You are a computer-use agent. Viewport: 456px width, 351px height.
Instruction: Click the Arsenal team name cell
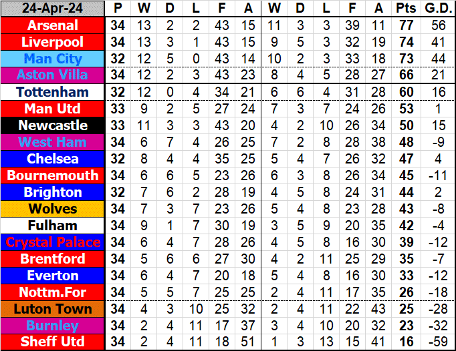52,25
